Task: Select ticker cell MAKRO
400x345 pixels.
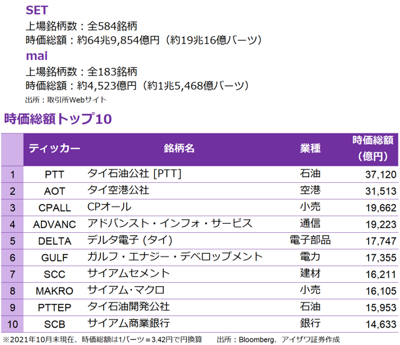Action: click(x=54, y=291)
